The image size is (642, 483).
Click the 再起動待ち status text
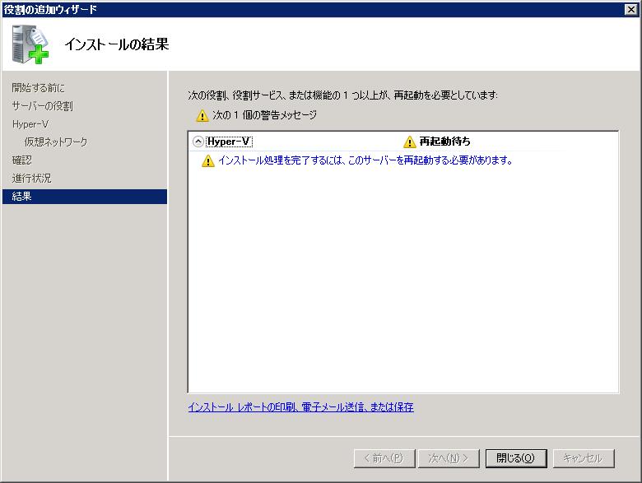(444, 142)
